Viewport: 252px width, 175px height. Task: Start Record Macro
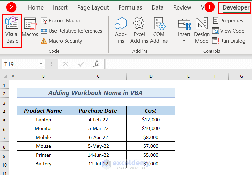(x=60, y=21)
